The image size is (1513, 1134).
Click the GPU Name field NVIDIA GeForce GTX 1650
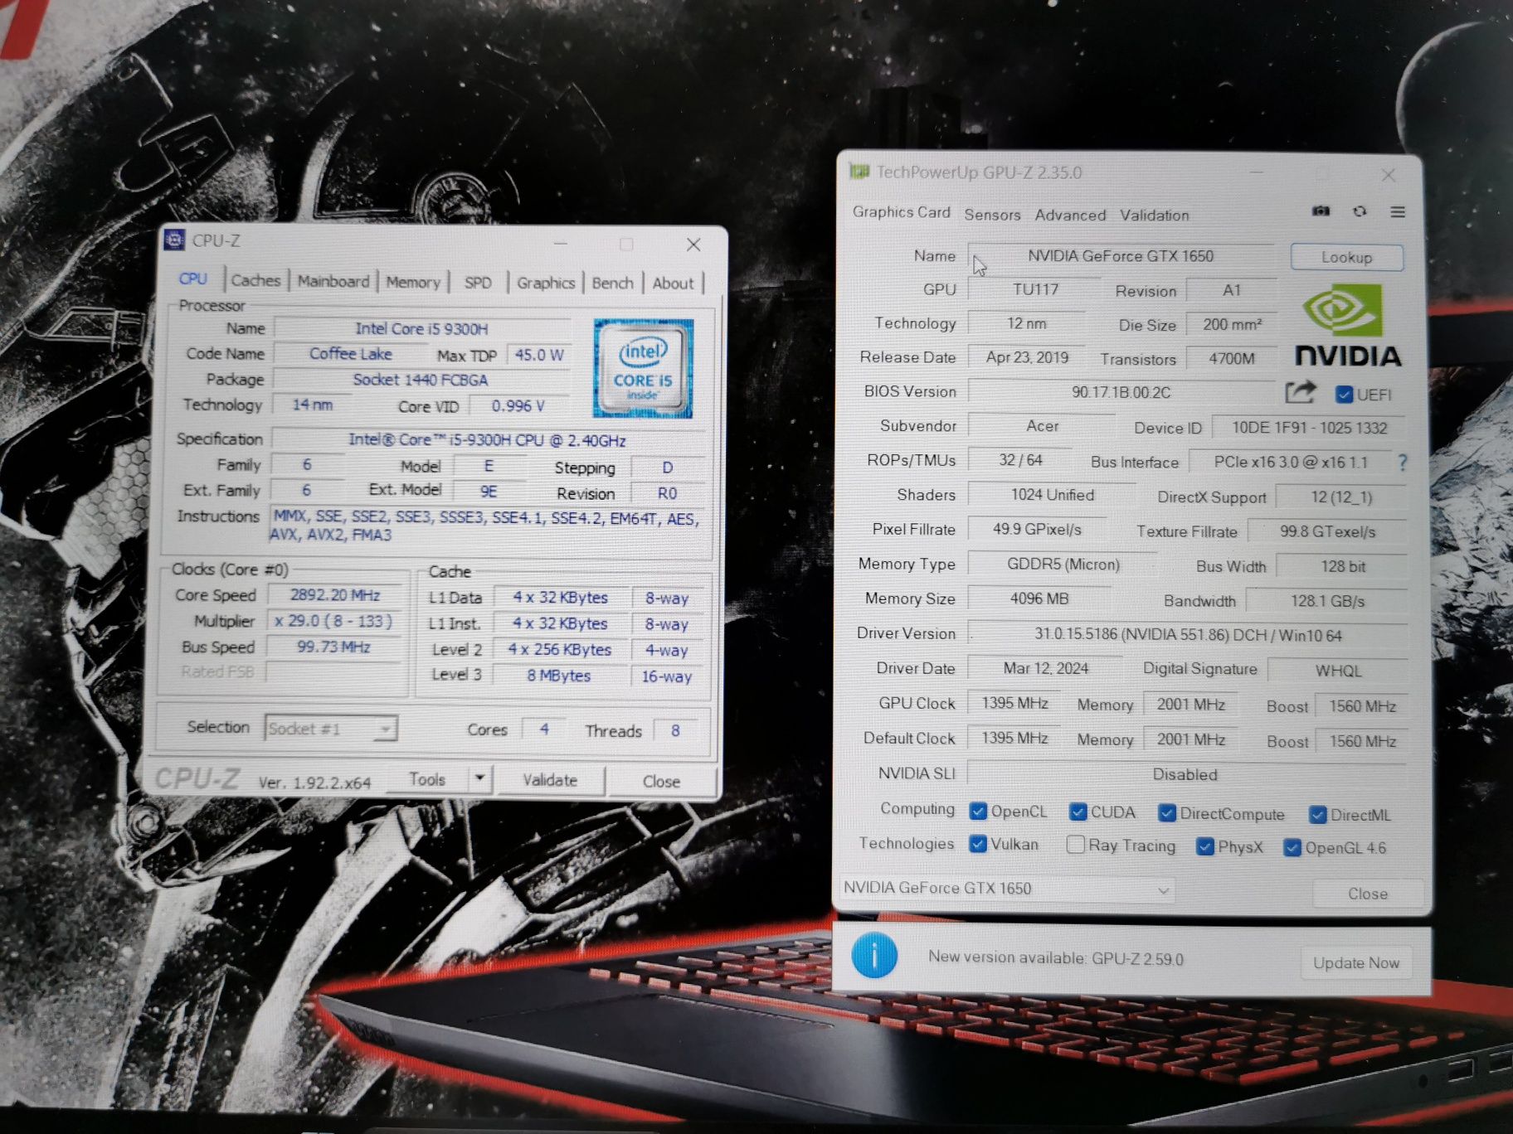(x=1121, y=256)
